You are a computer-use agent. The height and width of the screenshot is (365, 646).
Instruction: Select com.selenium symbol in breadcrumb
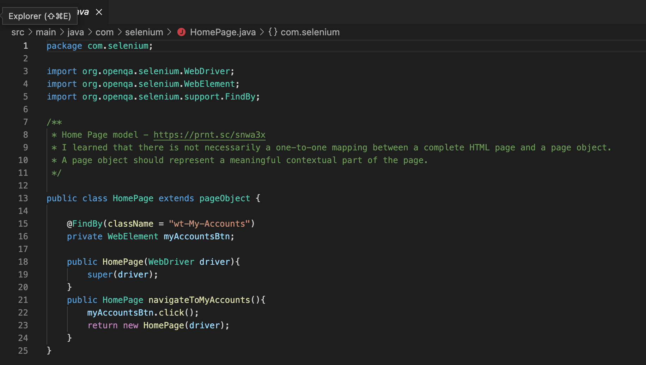pyautogui.click(x=310, y=32)
